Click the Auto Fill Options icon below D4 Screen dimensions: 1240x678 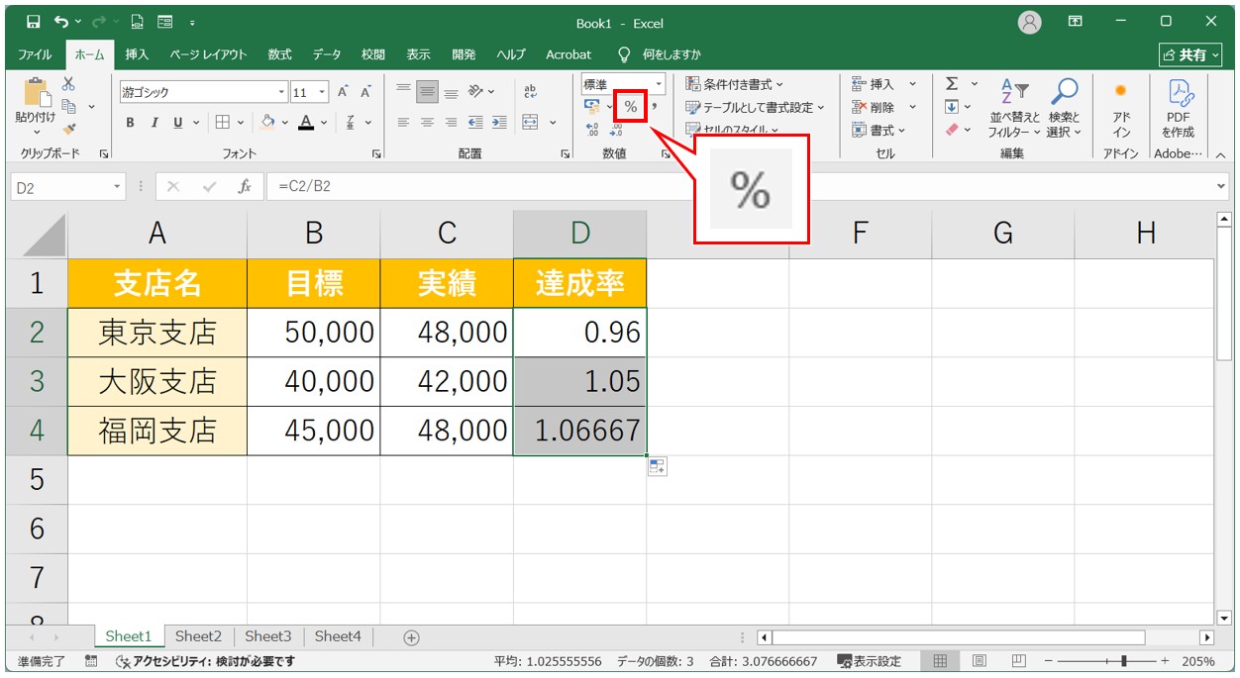point(658,466)
